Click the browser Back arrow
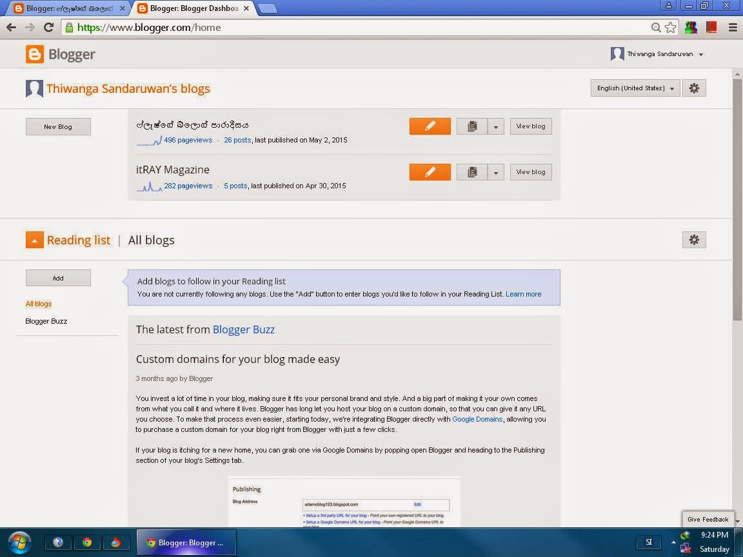This screenshot has height=557, width=743. pyautogui.click(x=12, y=28)
